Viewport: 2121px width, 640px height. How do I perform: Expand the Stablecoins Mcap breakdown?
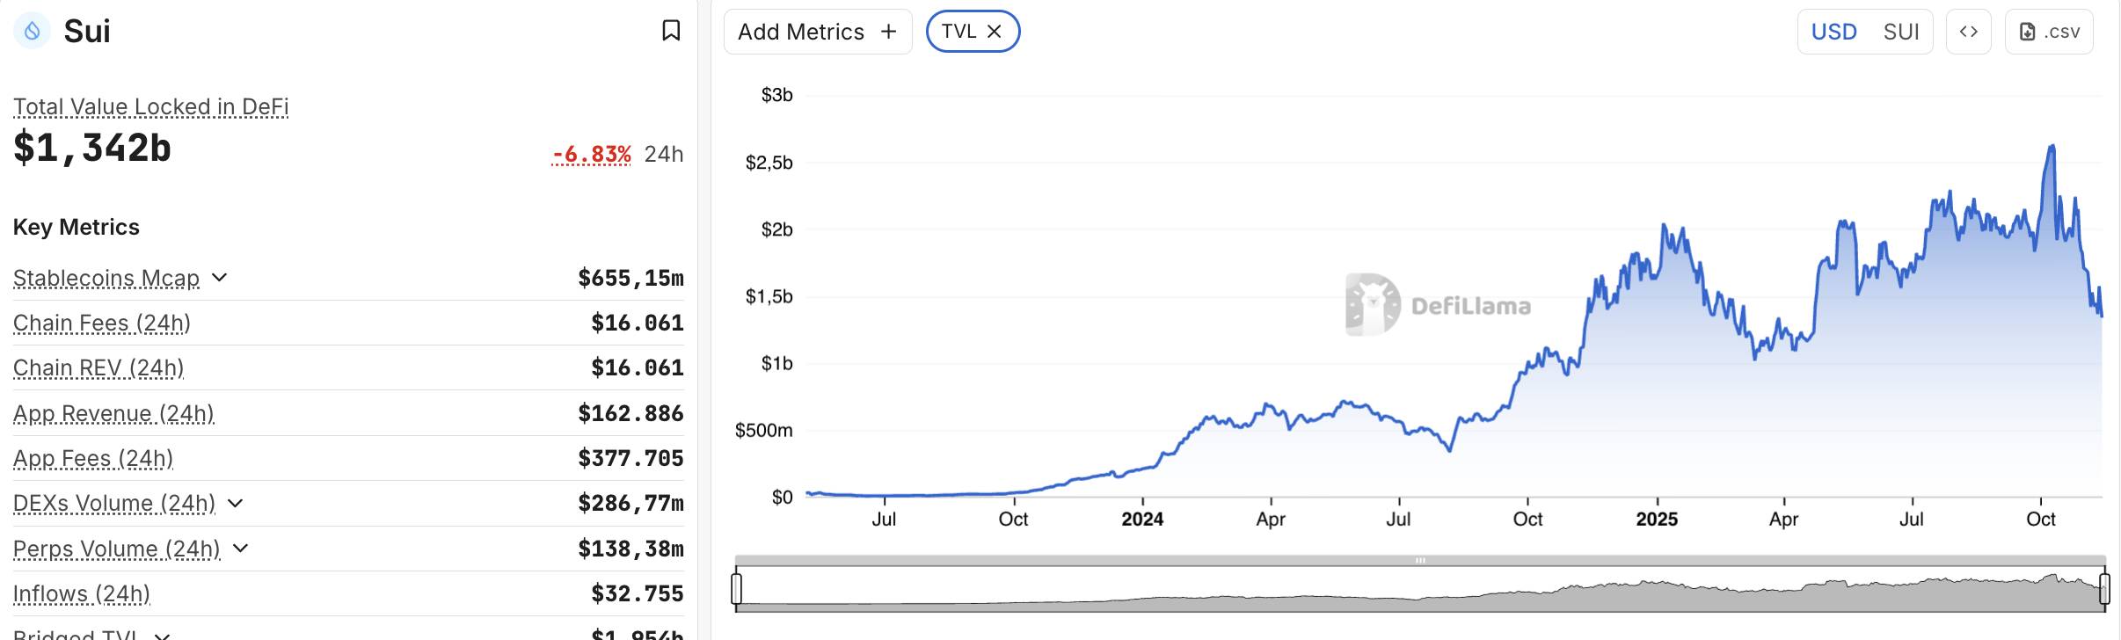220,277
